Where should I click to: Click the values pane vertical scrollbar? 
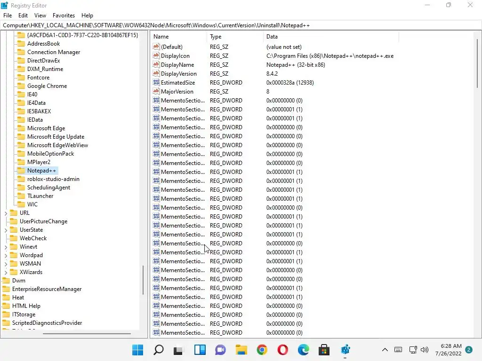tap(477, 63)
